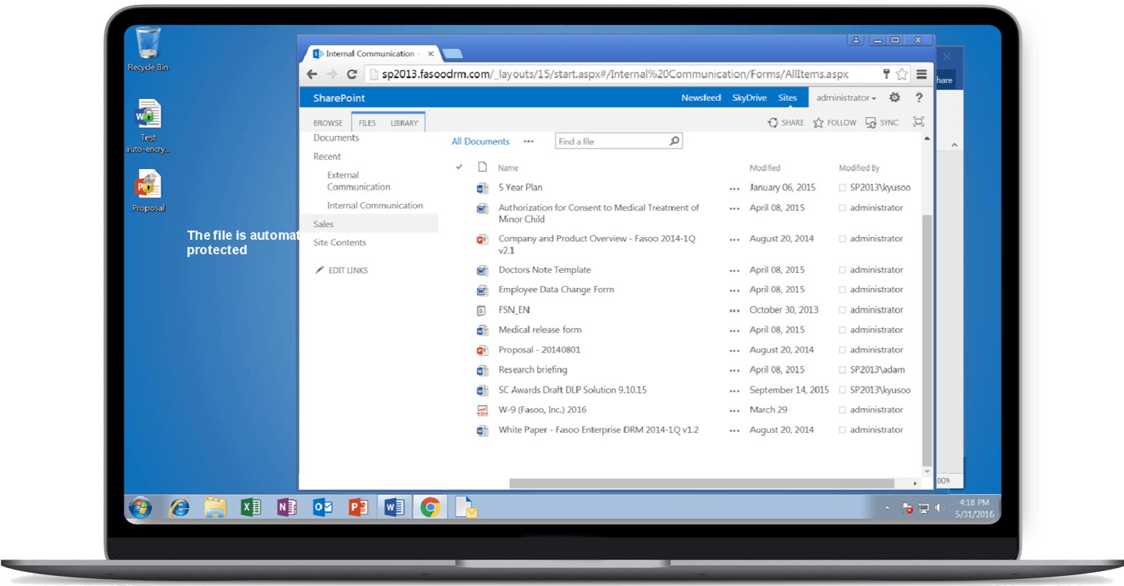Viewport: 1124px width, 586px height.
Task: Click the browser forward arrow
Action: pyautogui.click(x=332, y=74)
